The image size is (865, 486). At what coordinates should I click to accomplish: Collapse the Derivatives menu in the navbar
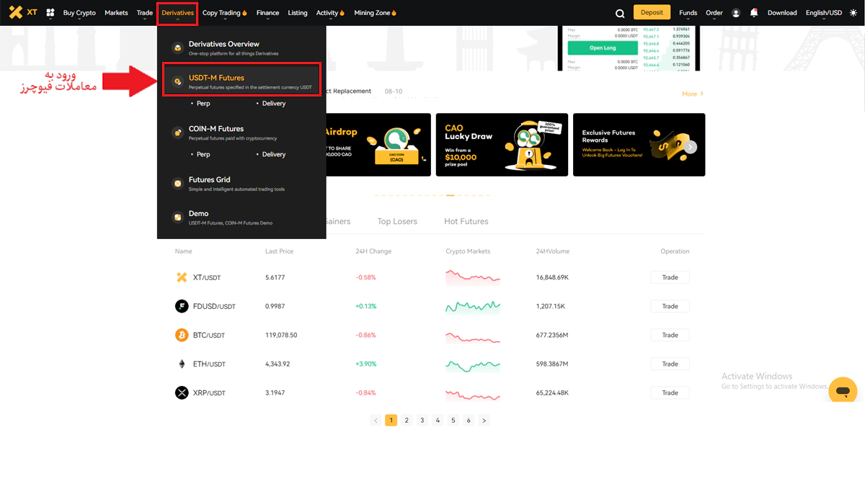coord(177,13)
